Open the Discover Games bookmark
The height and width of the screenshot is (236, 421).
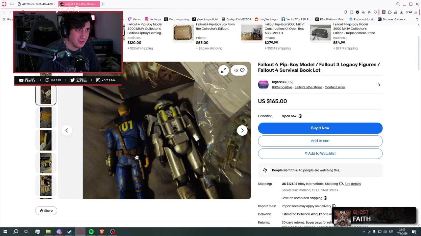tap(393, 19)
